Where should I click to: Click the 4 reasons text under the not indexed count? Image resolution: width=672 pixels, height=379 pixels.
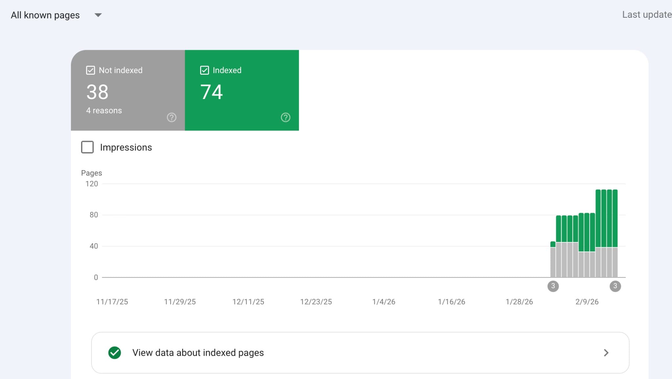[x=104, y=110]
